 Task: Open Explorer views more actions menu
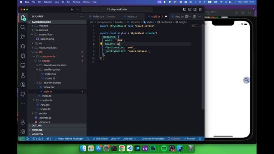pos(82,16)
